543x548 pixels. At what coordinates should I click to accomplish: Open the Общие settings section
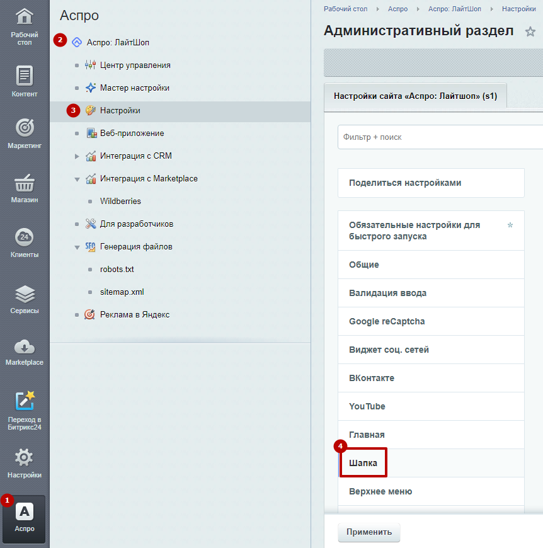click(x=431, y=265)
